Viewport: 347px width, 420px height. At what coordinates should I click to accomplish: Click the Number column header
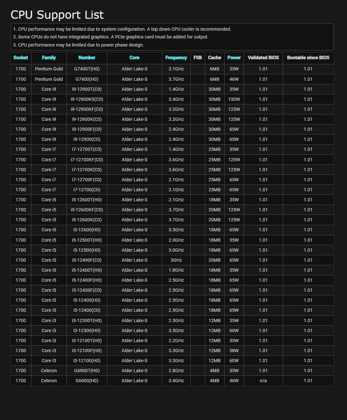click(87, 58)
